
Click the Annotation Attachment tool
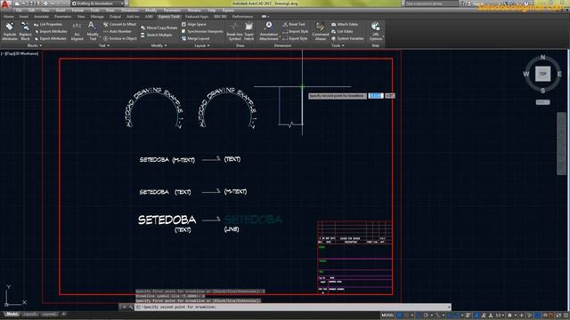pos(269,32)
